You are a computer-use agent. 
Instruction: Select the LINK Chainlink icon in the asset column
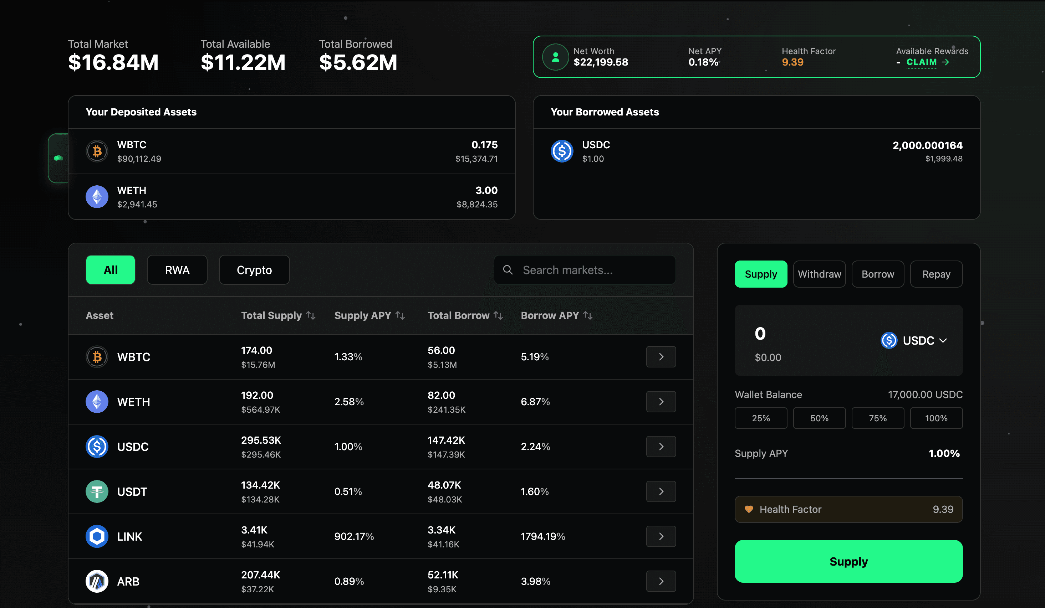tap(97, 536)
